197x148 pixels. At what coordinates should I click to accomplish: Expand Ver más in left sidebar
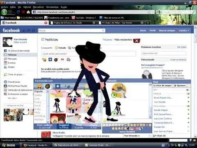pyautogui.click(x=12, y=98)
